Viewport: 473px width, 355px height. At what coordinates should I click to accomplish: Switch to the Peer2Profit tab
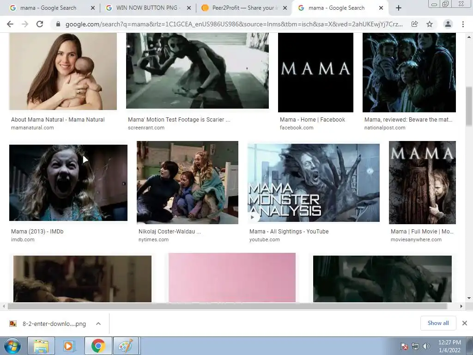244,8
